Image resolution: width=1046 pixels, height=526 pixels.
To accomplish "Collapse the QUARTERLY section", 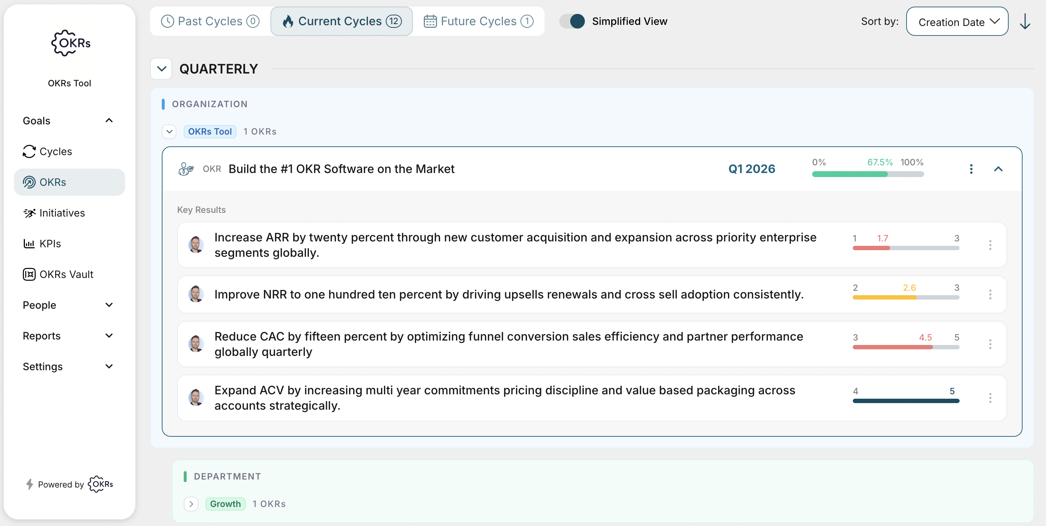I will pyautogui.click(x=161, y=69).
